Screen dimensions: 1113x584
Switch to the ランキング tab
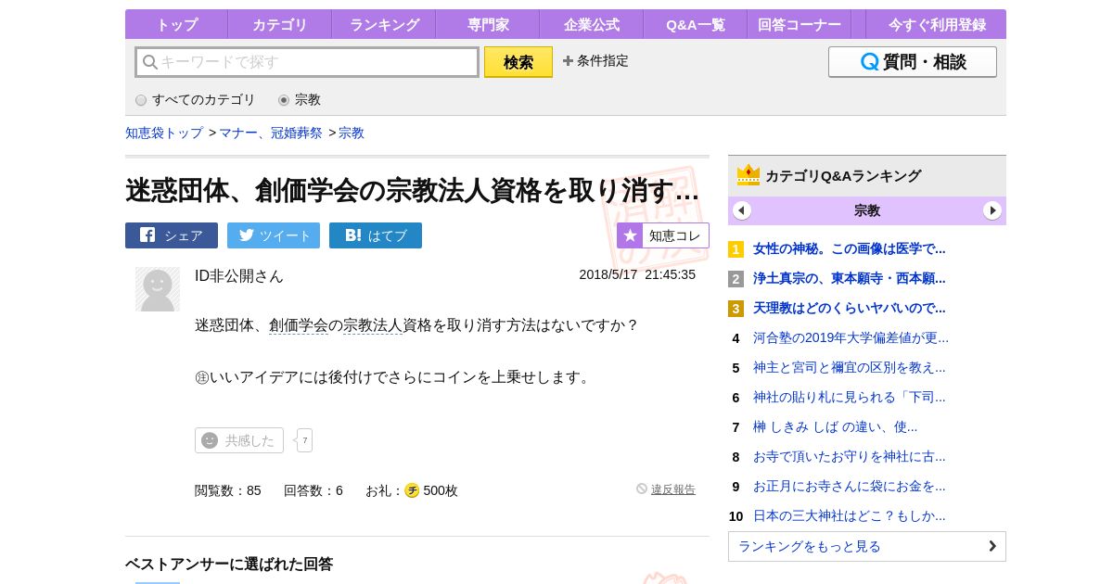tap(384, 25)
